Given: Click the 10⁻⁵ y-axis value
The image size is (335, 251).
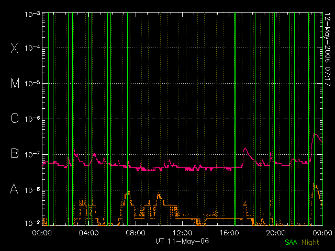Looking at the screenshot, I should 32,84.
